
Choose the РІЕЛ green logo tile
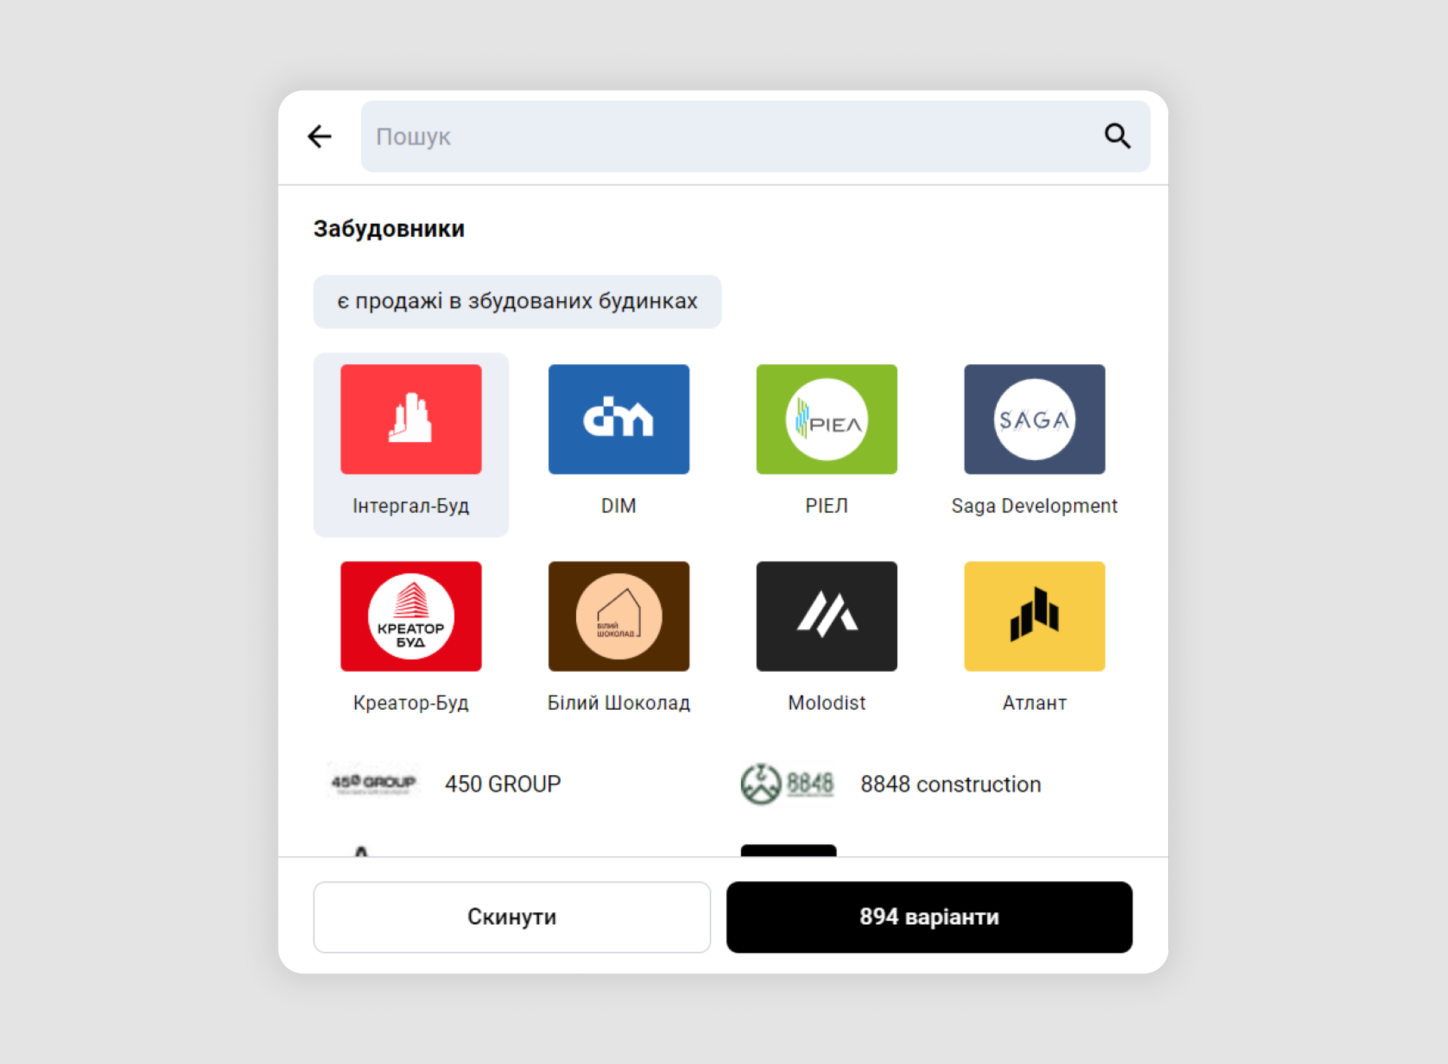[x=827, y=419]
